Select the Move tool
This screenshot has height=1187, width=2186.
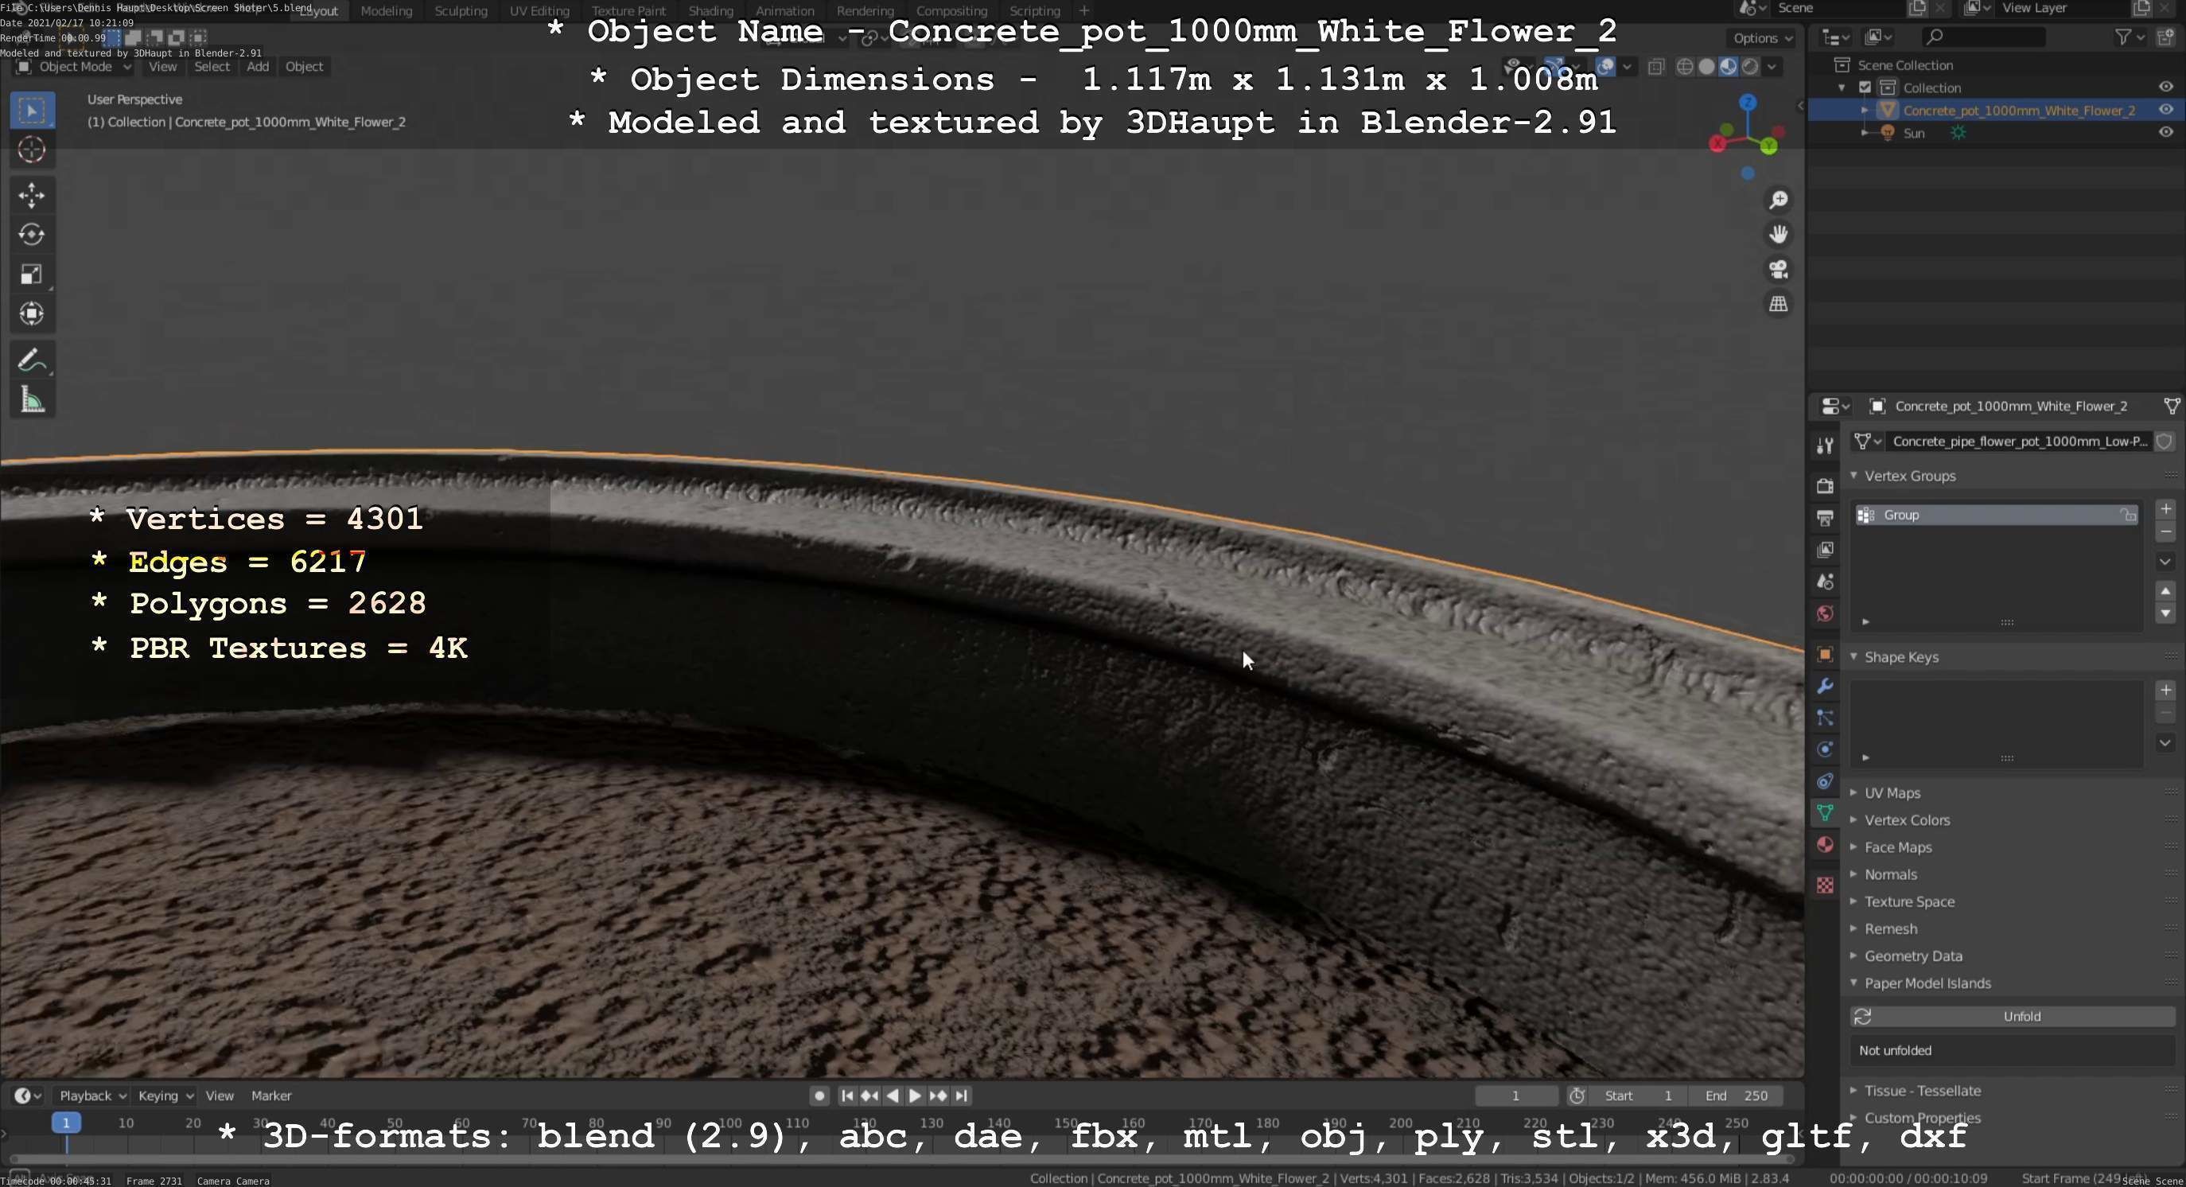[x=33, y=195]
